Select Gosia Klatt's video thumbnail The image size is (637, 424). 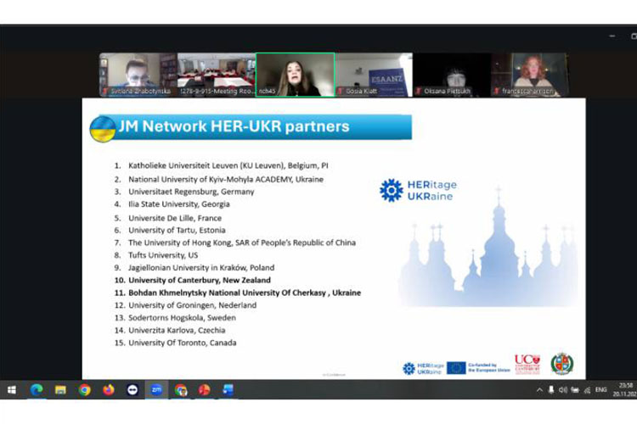tap(373, 75)
